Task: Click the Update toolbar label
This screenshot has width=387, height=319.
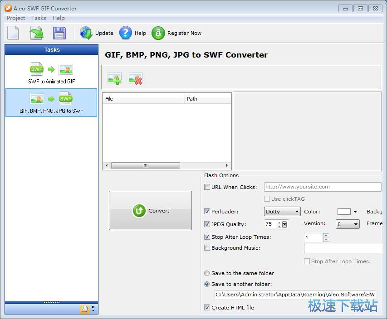Action: click(x=104, y=33)
